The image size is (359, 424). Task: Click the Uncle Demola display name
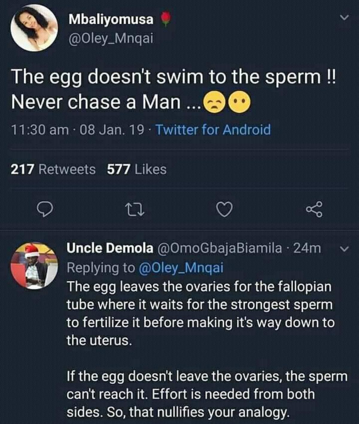coord(110,248)
